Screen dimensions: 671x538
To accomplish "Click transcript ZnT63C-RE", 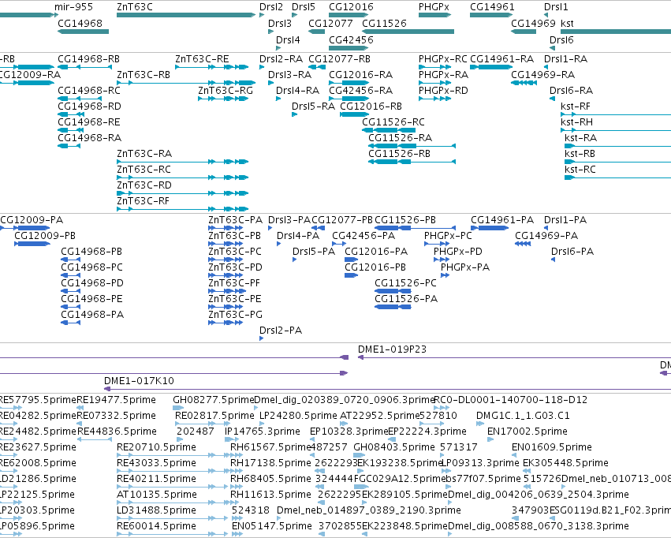I will 202,58.
